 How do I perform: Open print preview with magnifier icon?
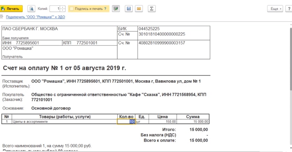click(32, 9)
